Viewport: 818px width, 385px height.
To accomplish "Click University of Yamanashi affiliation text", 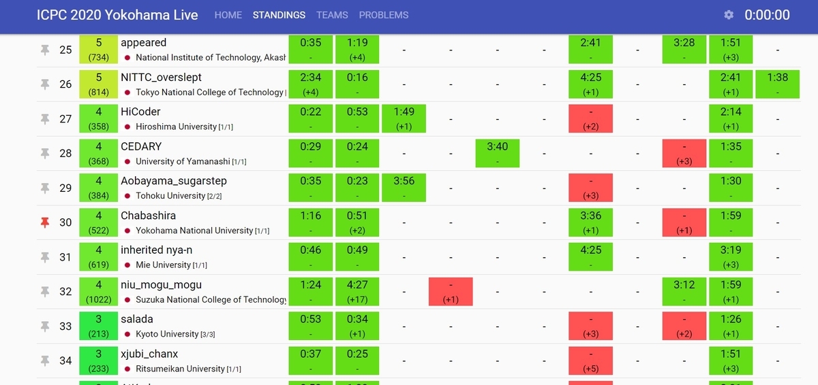I will pos(183,162).
